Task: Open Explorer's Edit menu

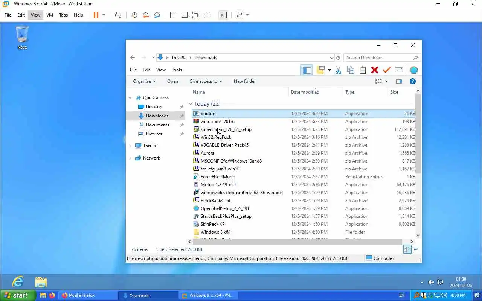Action: [146, 70]
